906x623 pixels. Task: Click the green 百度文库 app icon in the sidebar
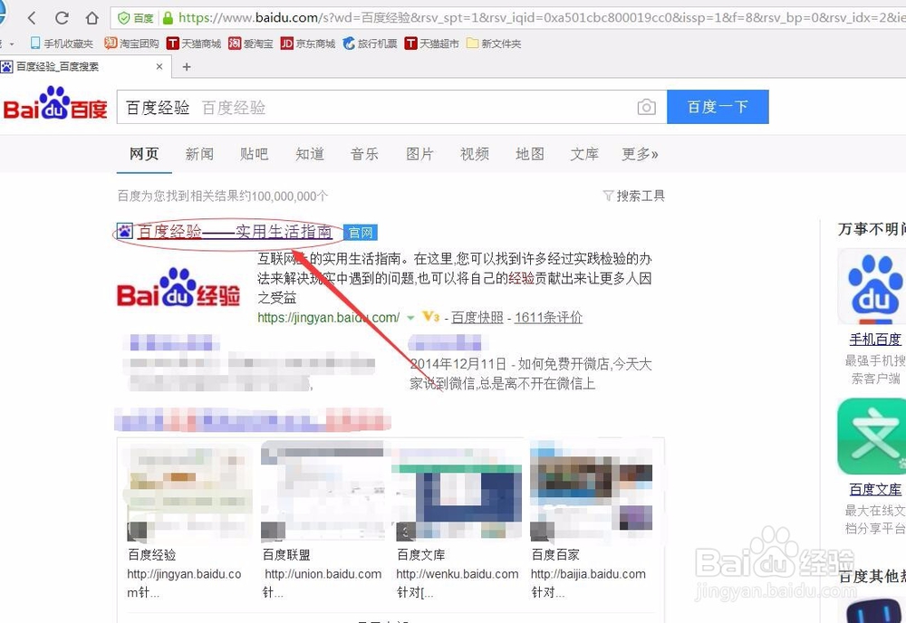pyautogui.click(x=872, y=436)
